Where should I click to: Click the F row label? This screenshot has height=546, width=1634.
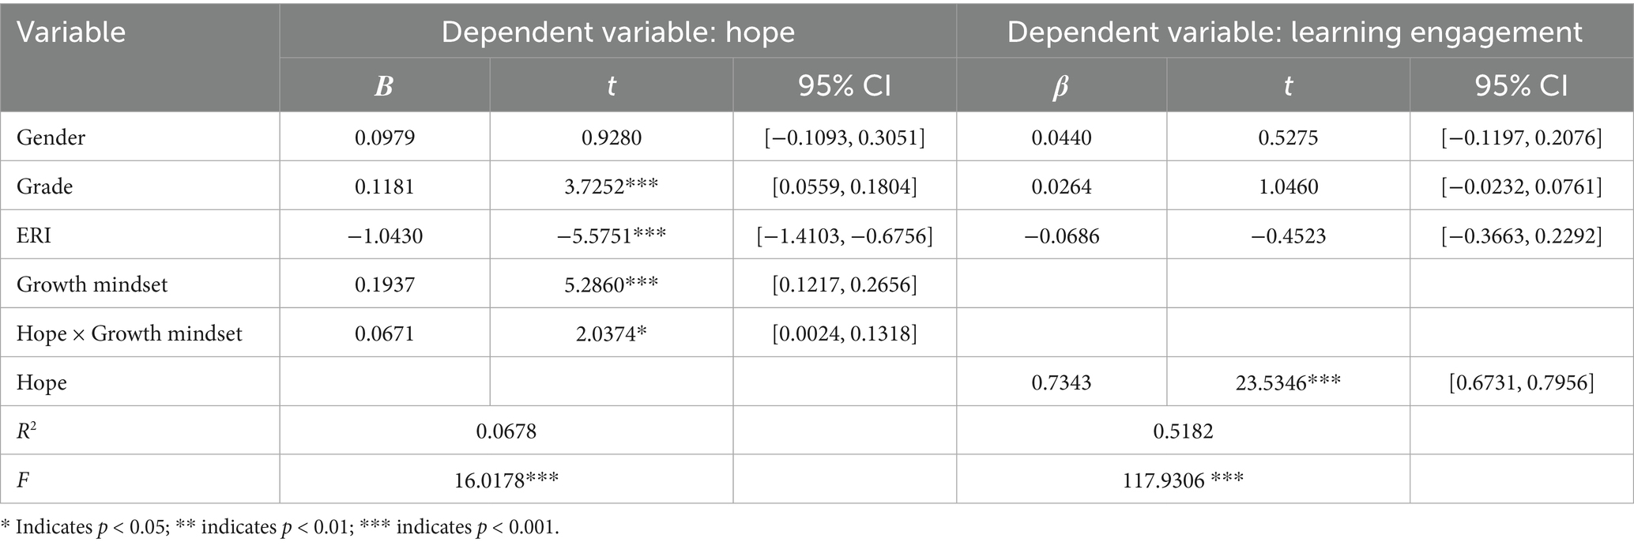[x=24, y=480]
